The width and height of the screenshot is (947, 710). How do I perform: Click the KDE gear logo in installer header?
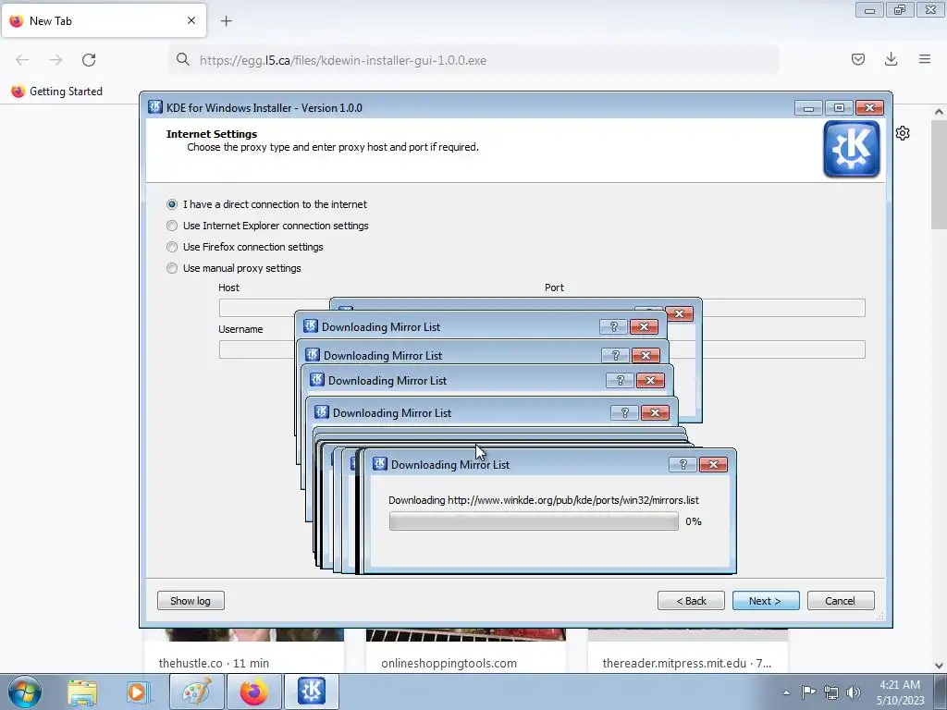pyautogui.click(x=851, y=149)
